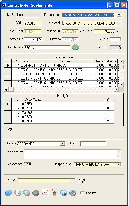
Task: Open the Material dropdown arrow
Action: coord(119,23)
